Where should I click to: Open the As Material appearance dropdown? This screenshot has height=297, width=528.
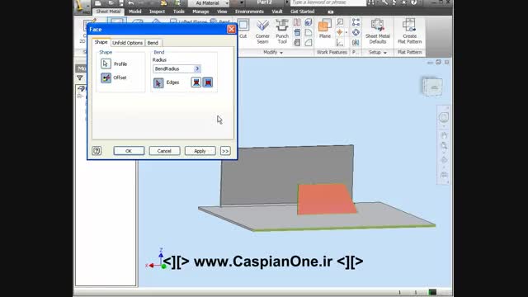coord(209,3)
